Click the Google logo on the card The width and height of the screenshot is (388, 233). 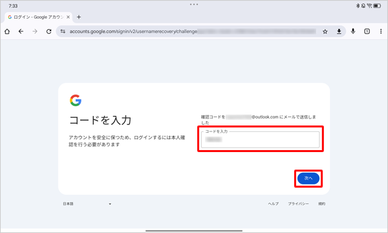coord(76,100)
